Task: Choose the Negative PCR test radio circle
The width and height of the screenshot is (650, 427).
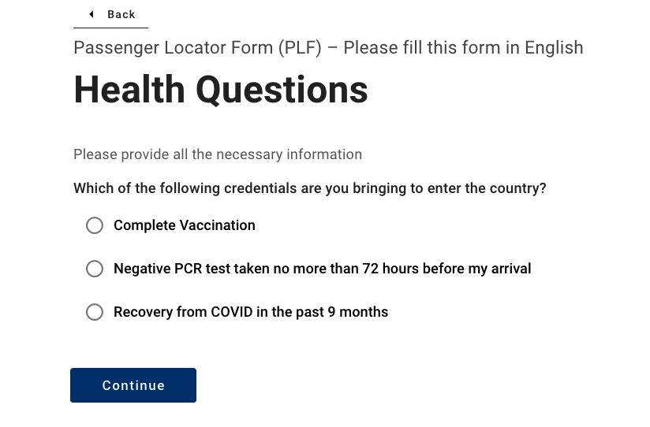Action: [x=95, y=269]
